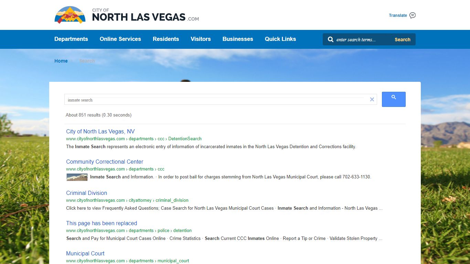
Task: Open the Departments menu
Action: pos(71,39)
